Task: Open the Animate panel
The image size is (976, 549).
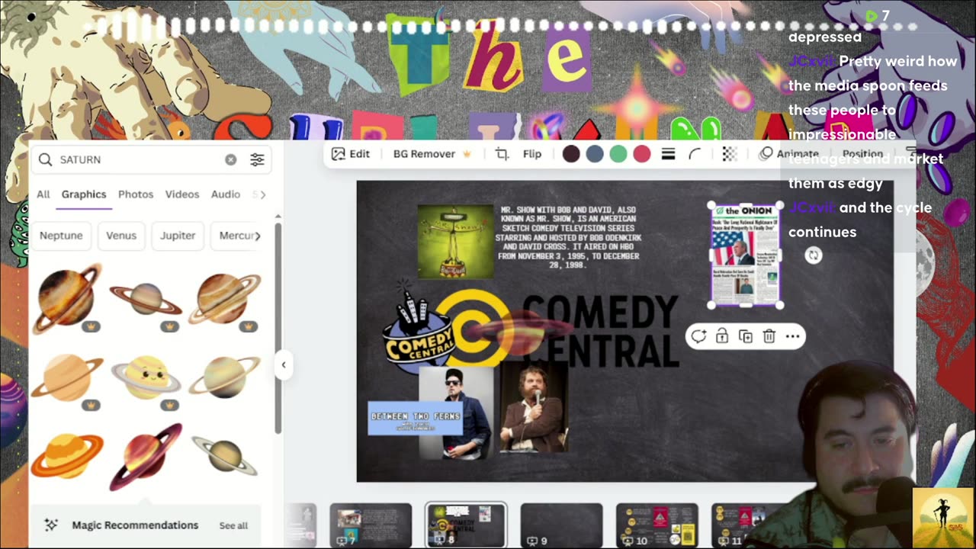Action: pyautogui.click(x=788, y=154)
